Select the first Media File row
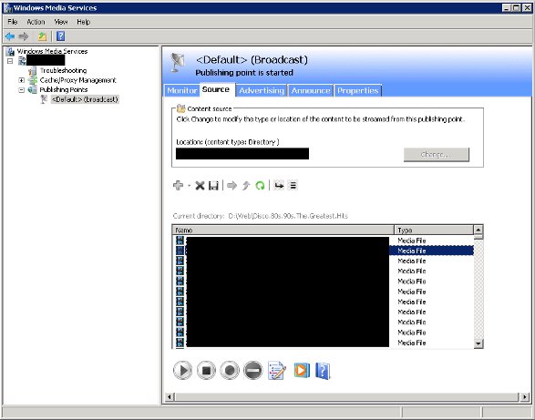The height and width of the screenshot is (420, 535). click(324, 241)
